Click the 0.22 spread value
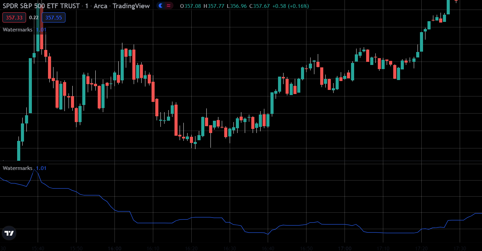 coord(34,17)
